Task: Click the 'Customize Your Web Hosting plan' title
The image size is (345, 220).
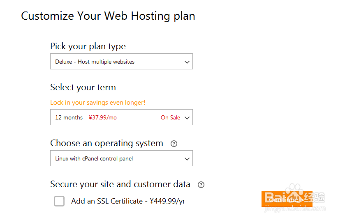Action: click(x=108, y=16)
